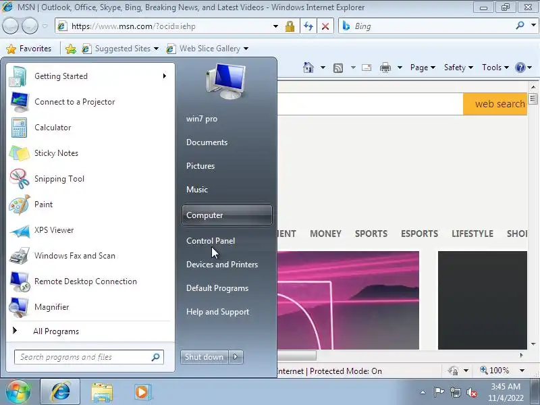The width and height of the screenshot is (540, 405).
Task: Click the muted volume tray icon
Action: (x=472, y=392)
